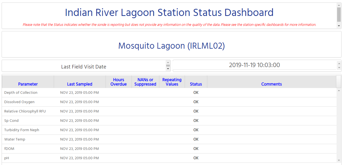
Task: Click the Mosquito Lagoon (IRLML02) station heading
Action: (171, 46)
